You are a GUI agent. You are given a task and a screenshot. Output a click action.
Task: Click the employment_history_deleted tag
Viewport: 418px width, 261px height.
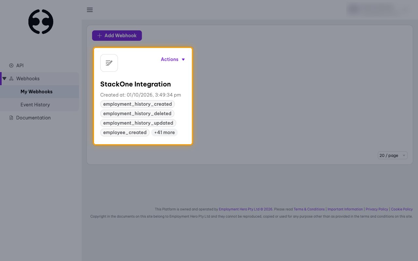coord(137,114)
